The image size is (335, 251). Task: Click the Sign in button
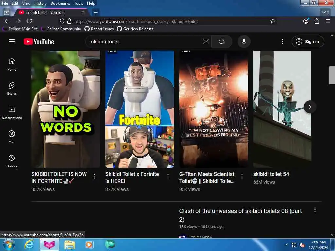[x=308, y=42]
